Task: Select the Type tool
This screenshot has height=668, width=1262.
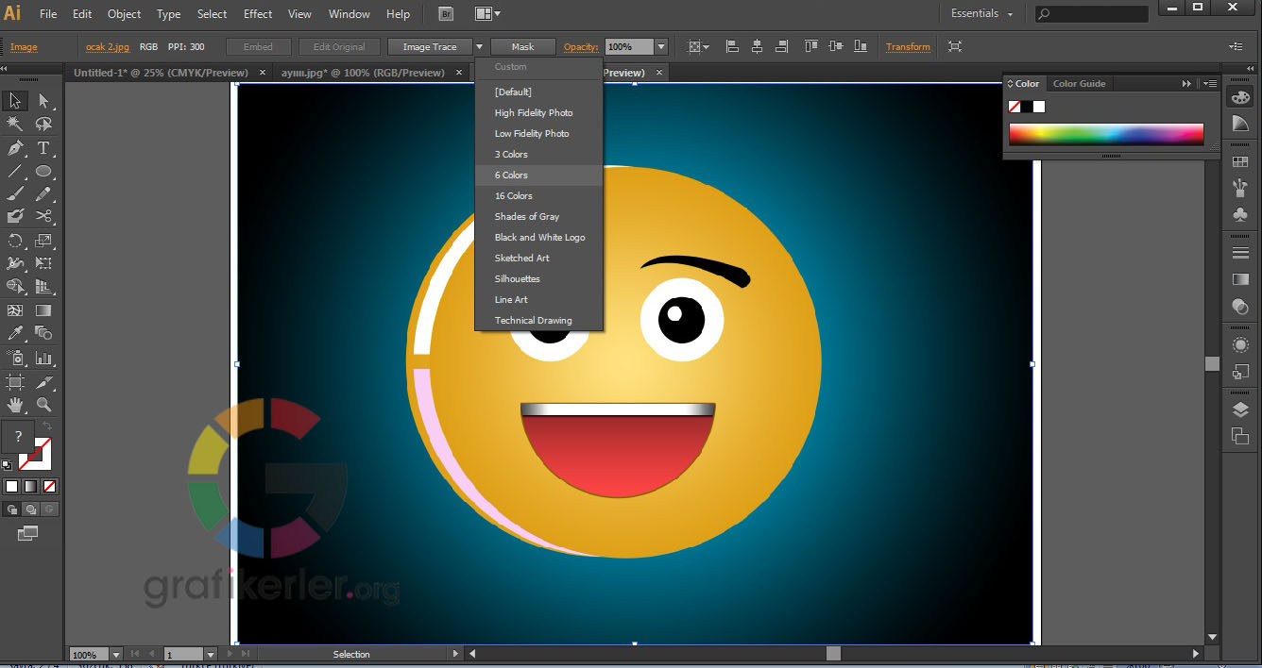Action: pos(43,148)
